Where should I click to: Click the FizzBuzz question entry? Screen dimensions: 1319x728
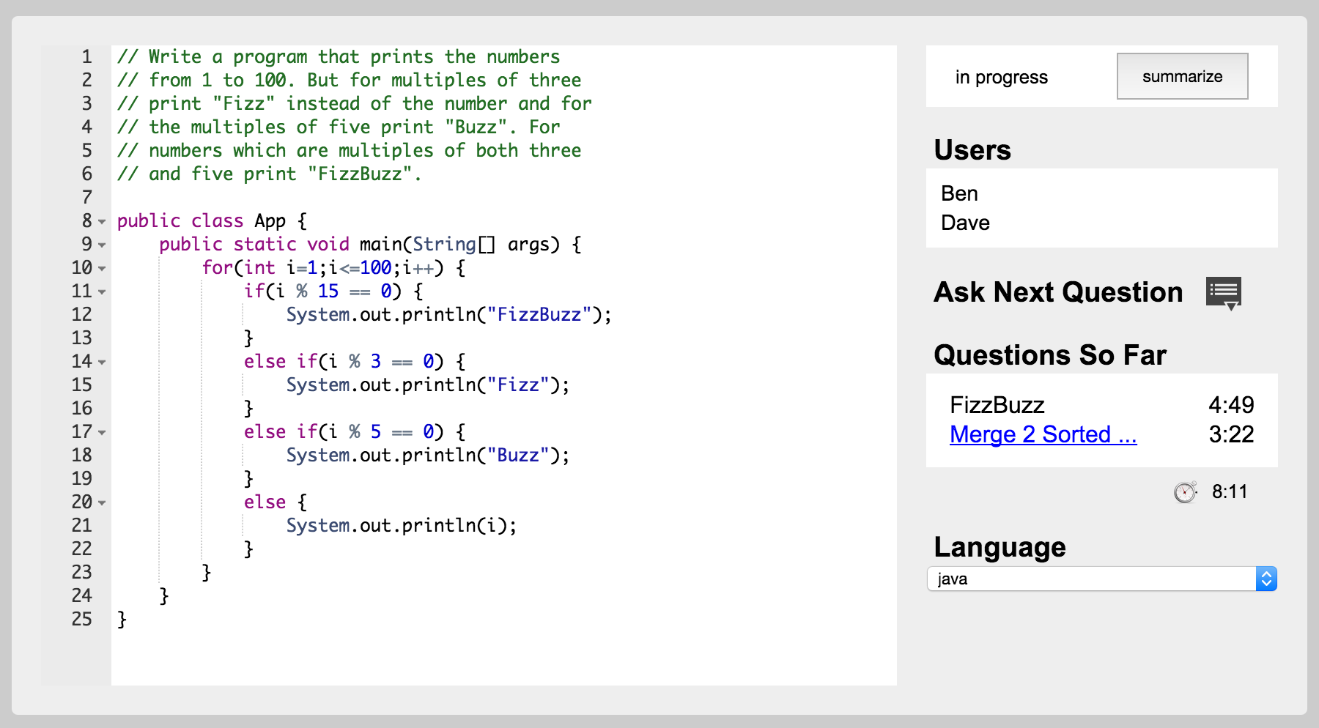[997, 405]
